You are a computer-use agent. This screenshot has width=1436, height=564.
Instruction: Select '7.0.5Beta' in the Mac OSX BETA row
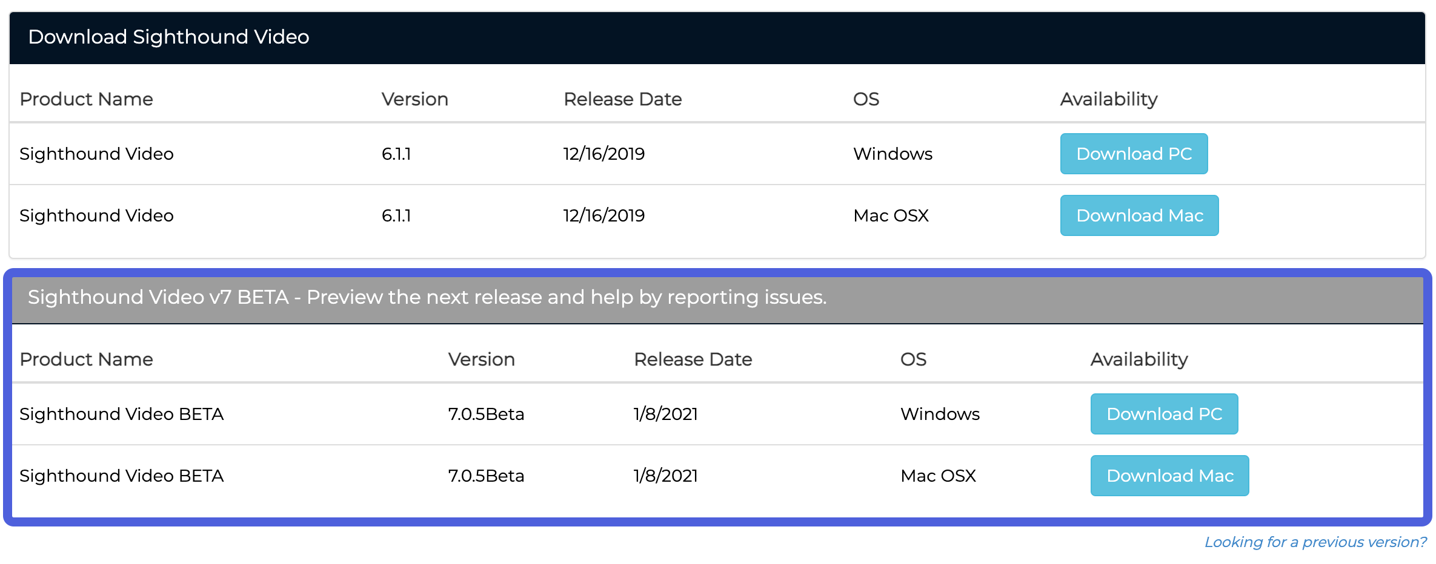click(x=486, y=476)
